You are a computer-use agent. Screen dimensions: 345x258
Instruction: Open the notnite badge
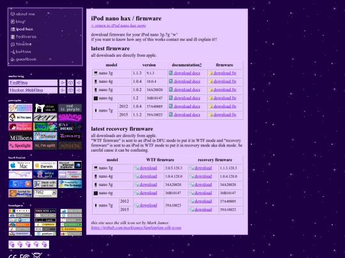pyautogui.click(x=70, y=146)
